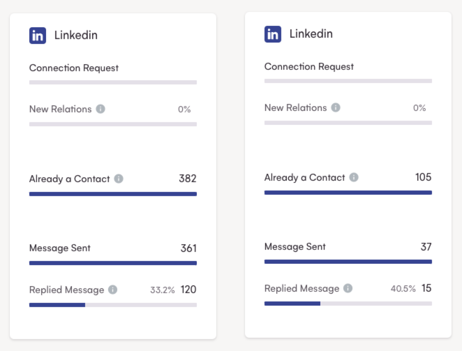Click Message Sent bar with 361 count
Image resolution: width=462 pixels, height=351 pixels.
[113, 263]
